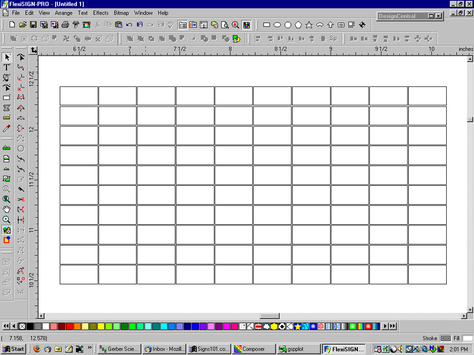The height and width of the screenshot is (355, 474).
Task: Click the Stroke indicator box
Action: point(446,338)
